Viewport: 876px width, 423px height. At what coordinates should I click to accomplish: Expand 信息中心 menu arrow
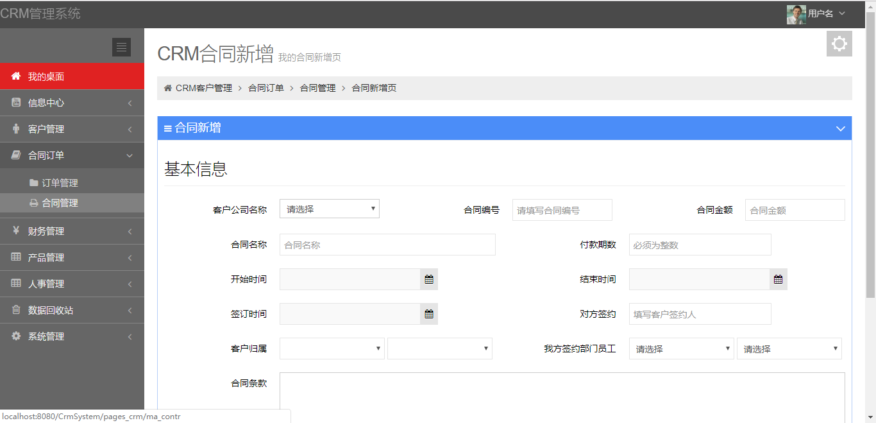[130, 103]
